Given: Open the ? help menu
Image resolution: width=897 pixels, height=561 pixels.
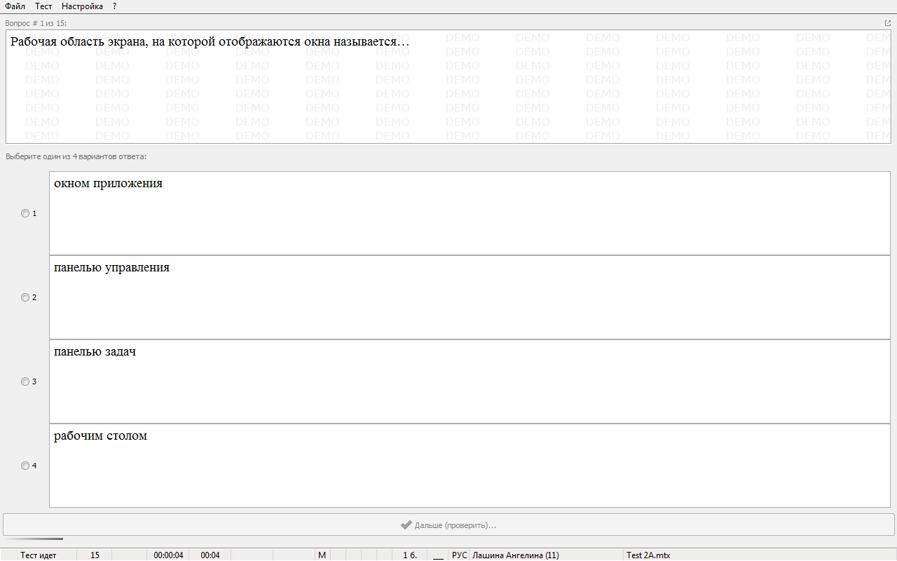Looking at the screenshot, I should (x=114, y=6).
